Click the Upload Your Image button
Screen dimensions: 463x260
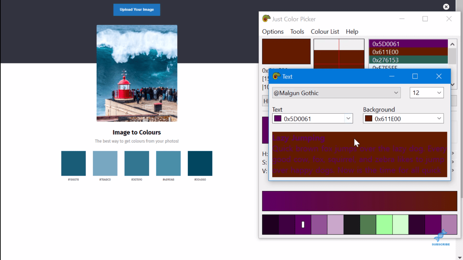coord(137,9)
